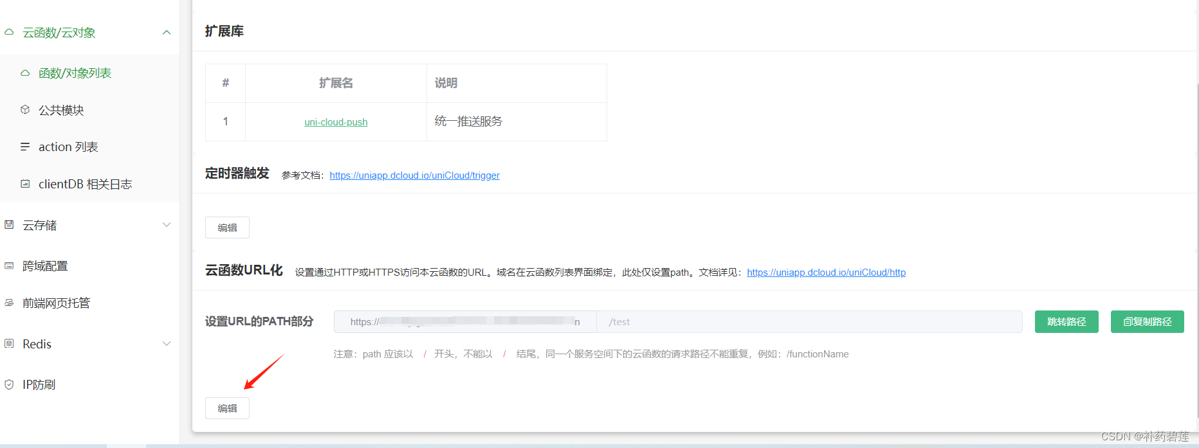Click the cloud icon beside 云函数/云对象
The image size is (1199, 448).
(x=9, y=32)
